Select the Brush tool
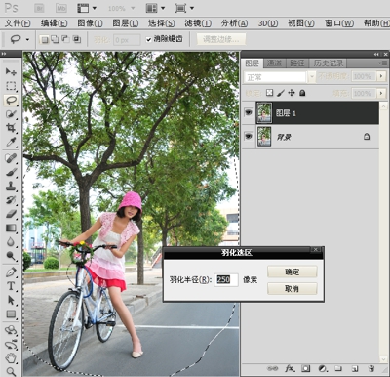 (x=11, y=172)
